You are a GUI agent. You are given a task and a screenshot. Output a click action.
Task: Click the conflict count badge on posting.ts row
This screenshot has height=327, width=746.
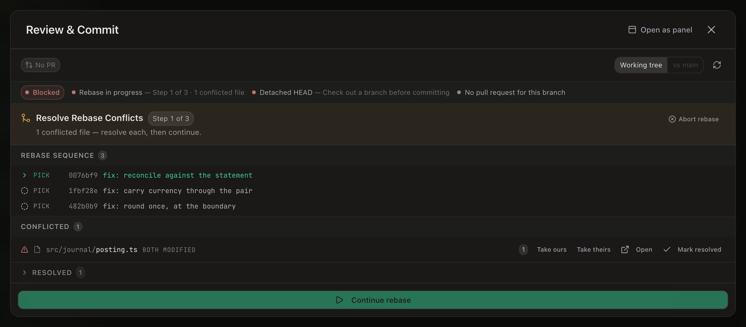tap(523, 250)
